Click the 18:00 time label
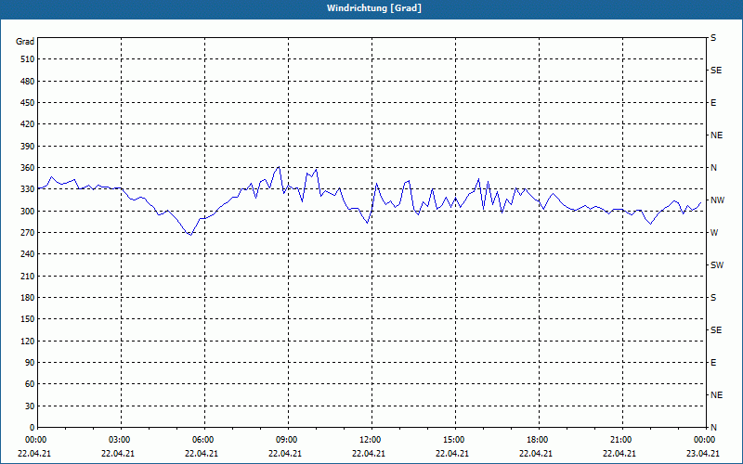Screen dimensions: 743x464 538,440
